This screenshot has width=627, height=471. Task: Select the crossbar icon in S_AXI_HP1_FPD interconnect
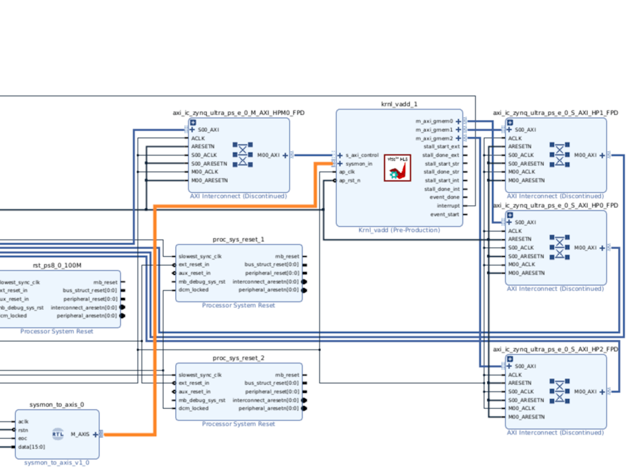(x=560, y=154)
